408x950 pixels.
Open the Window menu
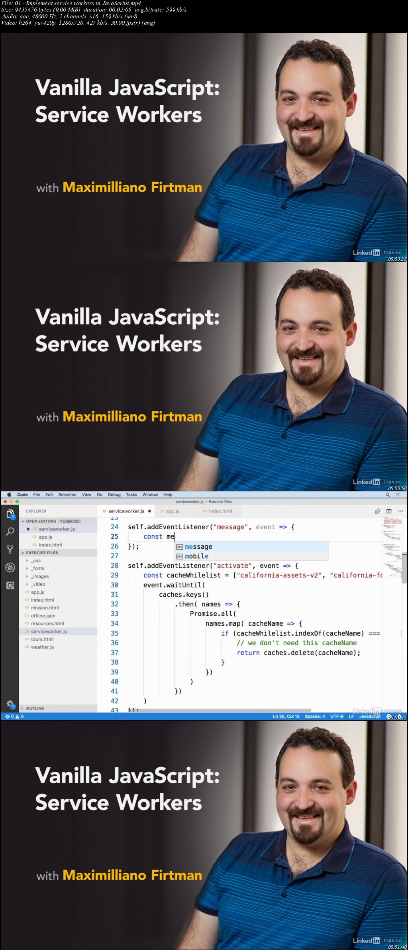(150, 495)
